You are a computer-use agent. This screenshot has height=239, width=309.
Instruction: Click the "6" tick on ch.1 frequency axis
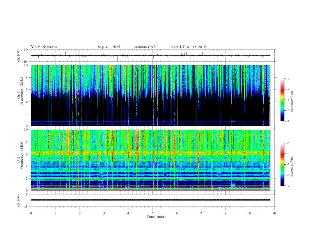coord(27,90)
